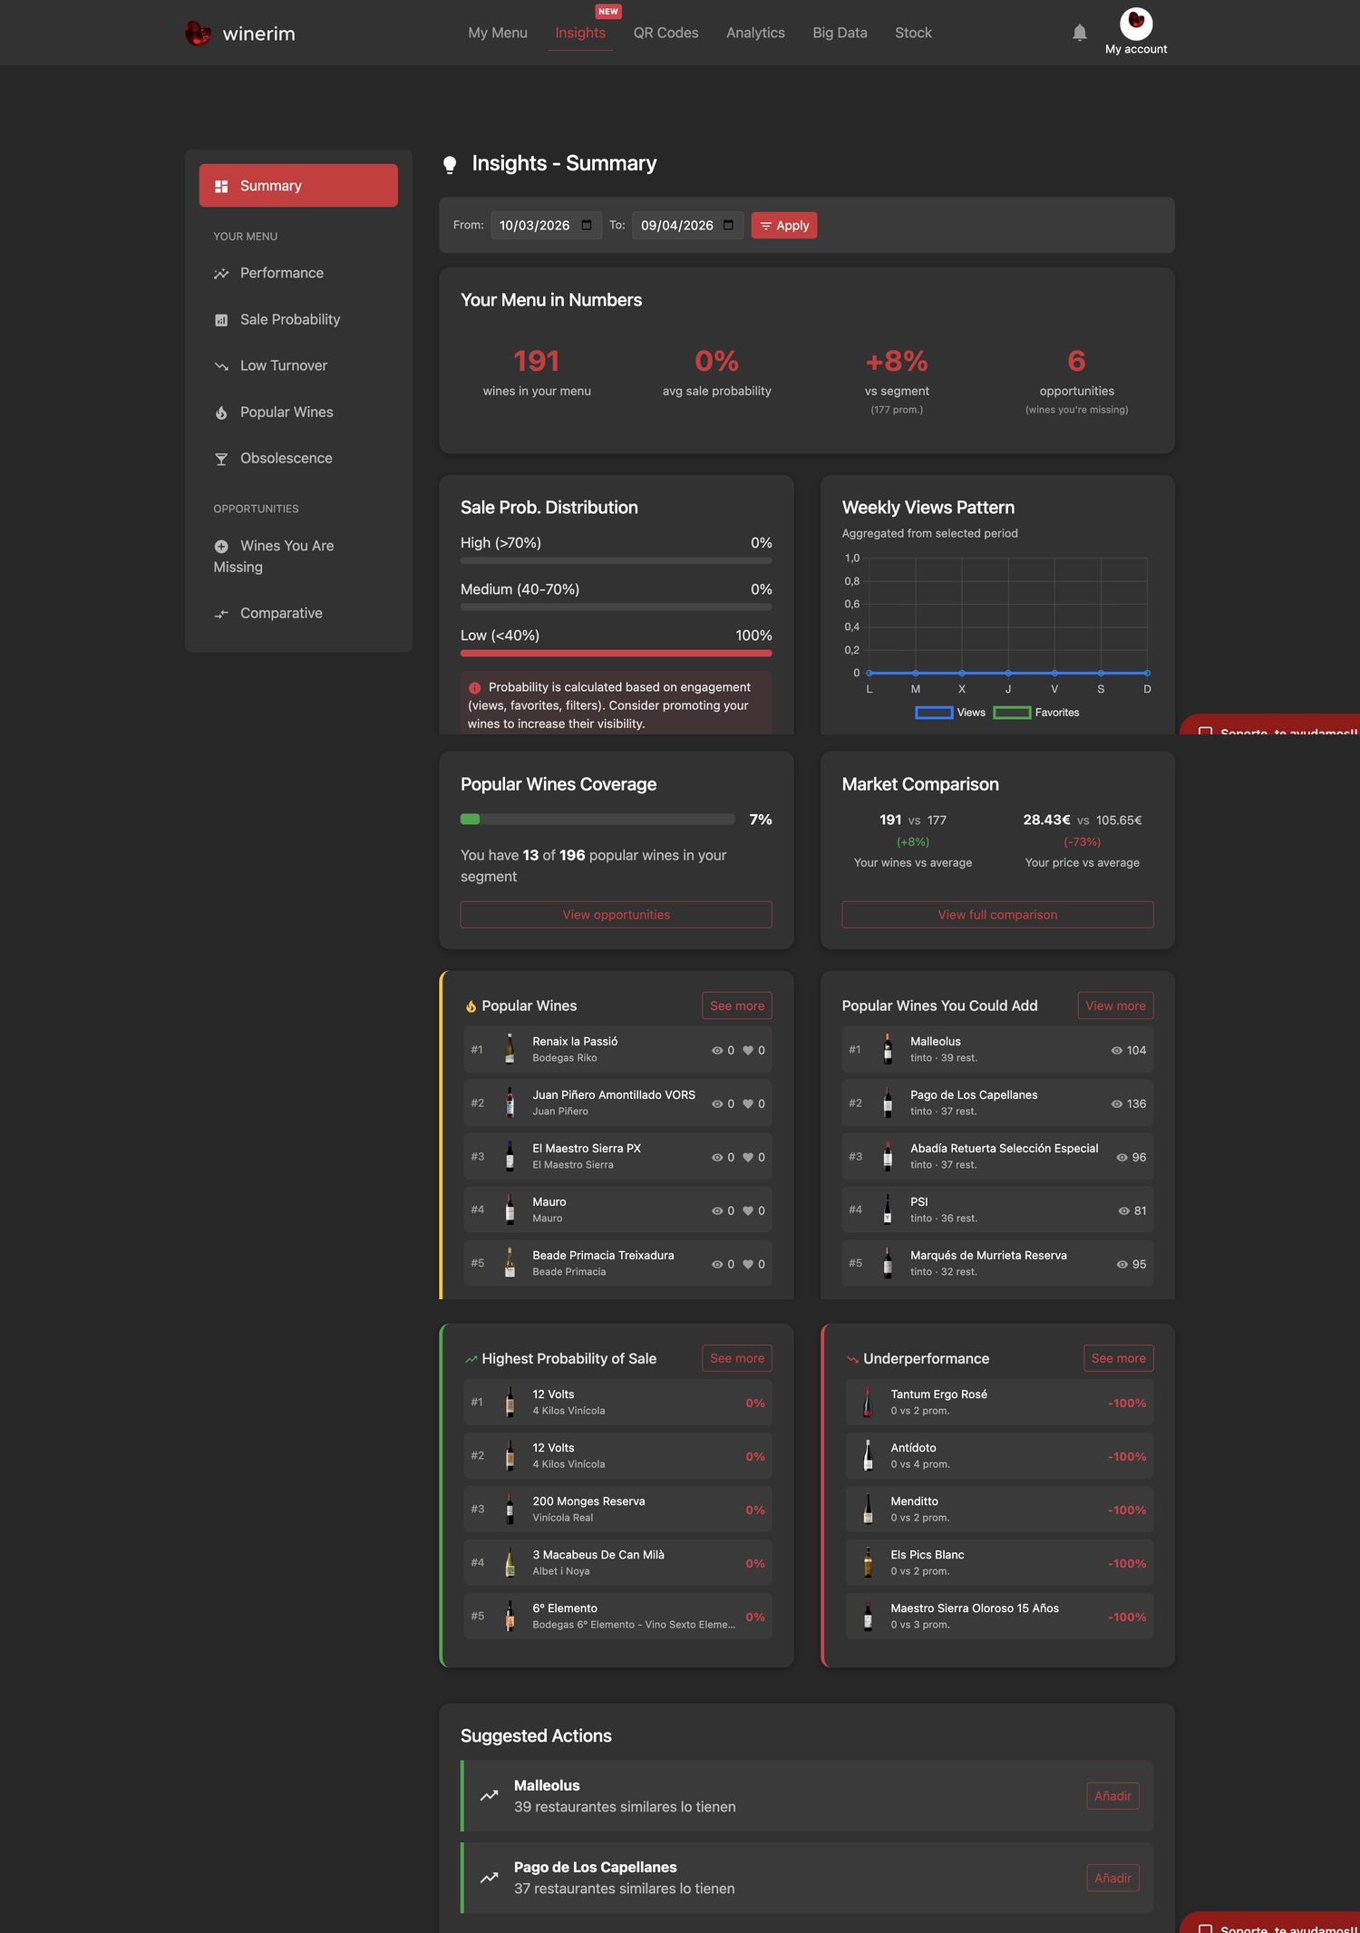Click Añadir for Pago de Los Capellanes
This screenshot has width=1360, height=1933.
tap(1113, 1878)
